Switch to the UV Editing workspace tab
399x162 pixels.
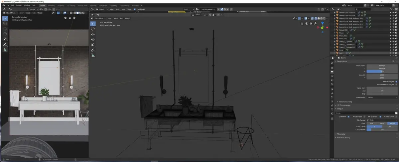[71, 6]
